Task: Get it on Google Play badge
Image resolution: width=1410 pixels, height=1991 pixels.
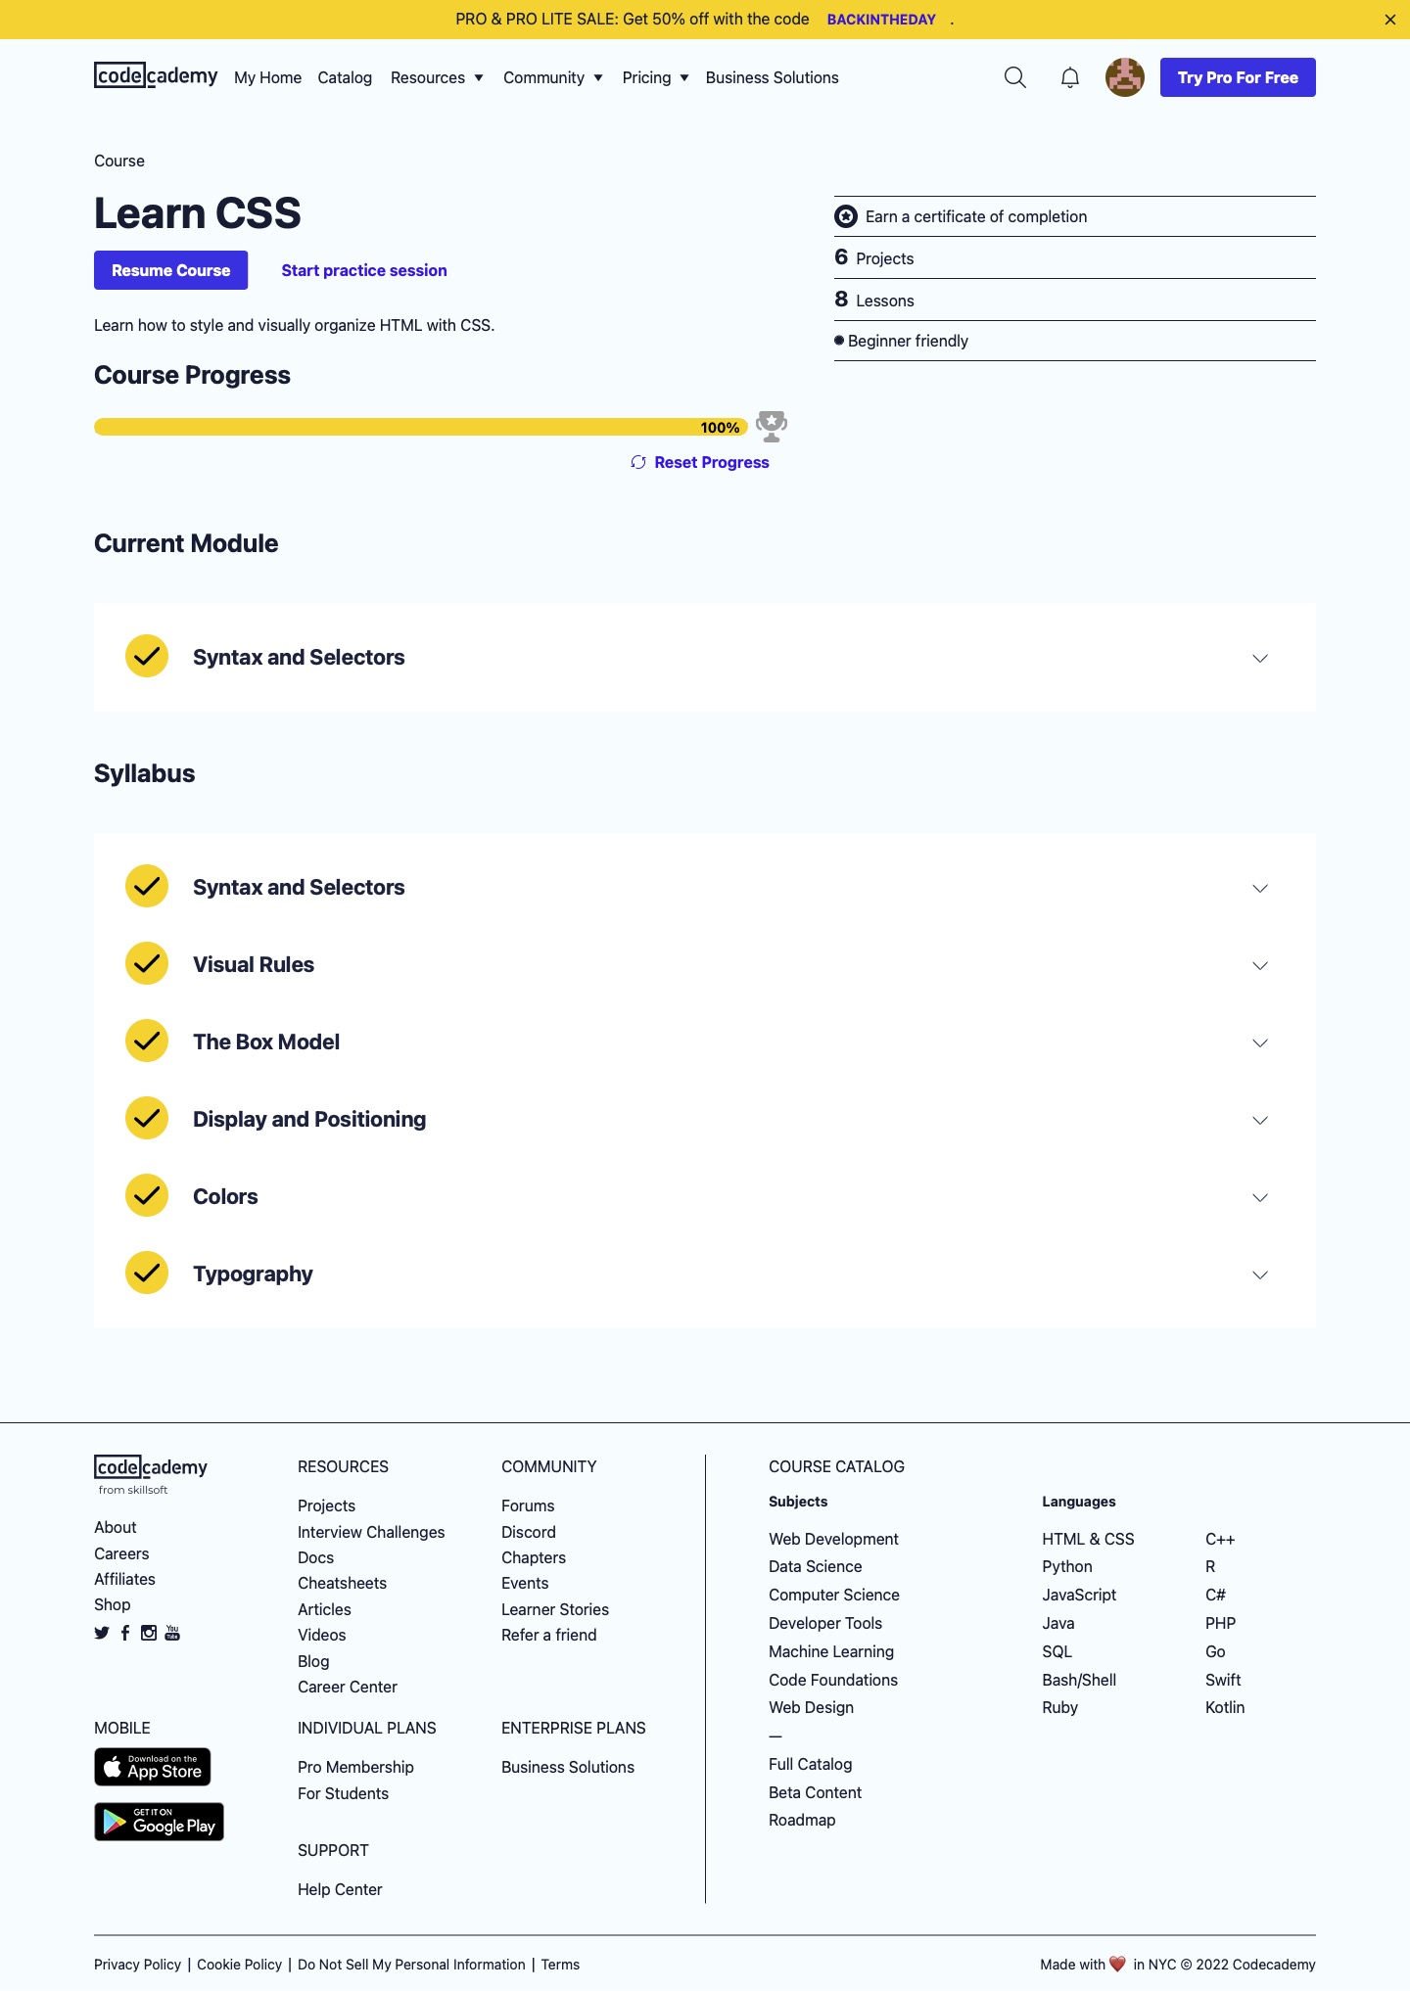Action: click(x=159, y=1822)
